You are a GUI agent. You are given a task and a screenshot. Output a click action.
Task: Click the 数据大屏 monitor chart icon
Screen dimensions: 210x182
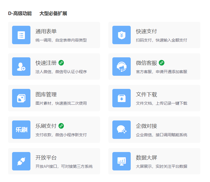(x=122, y=161)
